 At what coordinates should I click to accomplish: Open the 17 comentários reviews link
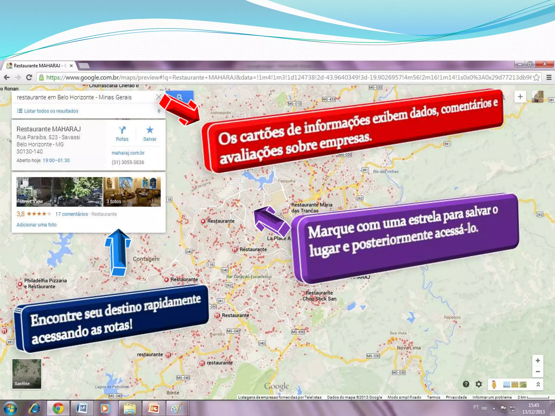click(x=72, y=214)
